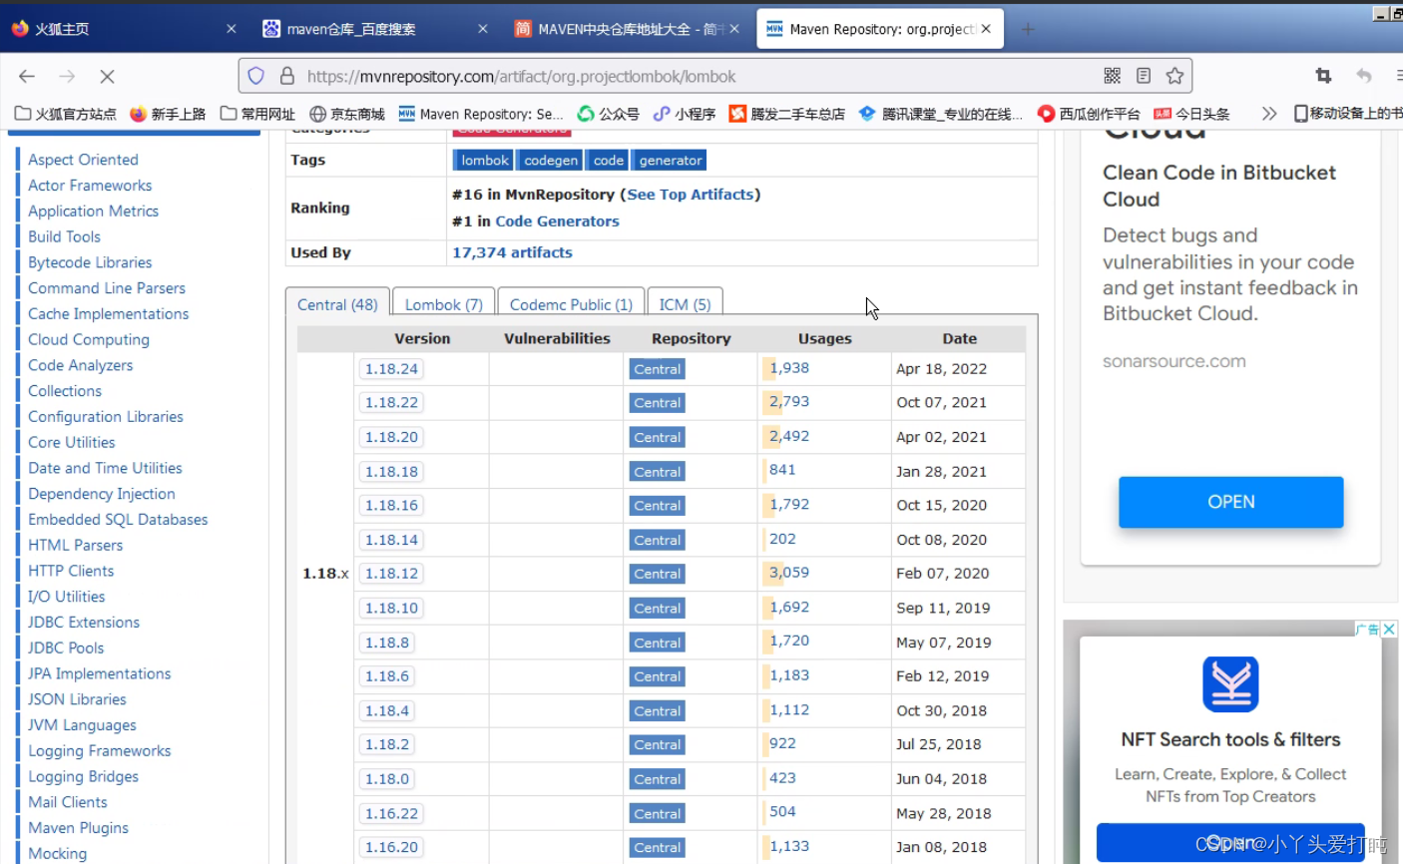Open the 西瓜创作平台 bookmark

1089,114
